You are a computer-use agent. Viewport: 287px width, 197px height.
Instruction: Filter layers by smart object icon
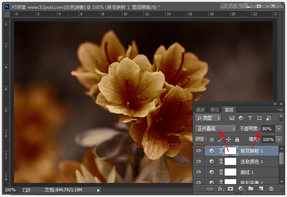[x=268, y=118]
